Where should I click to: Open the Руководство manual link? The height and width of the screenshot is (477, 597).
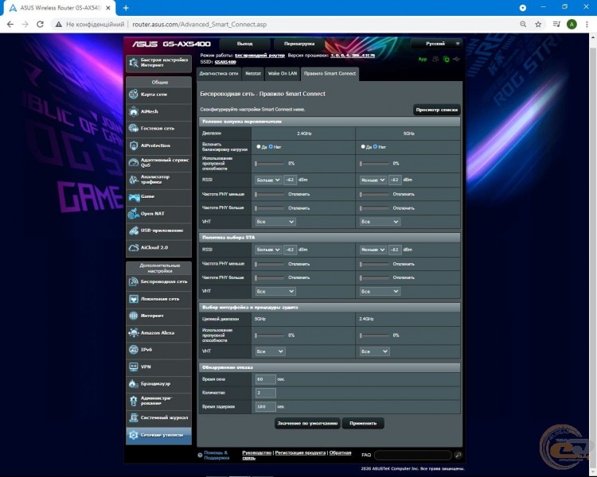tap(256, 452)
